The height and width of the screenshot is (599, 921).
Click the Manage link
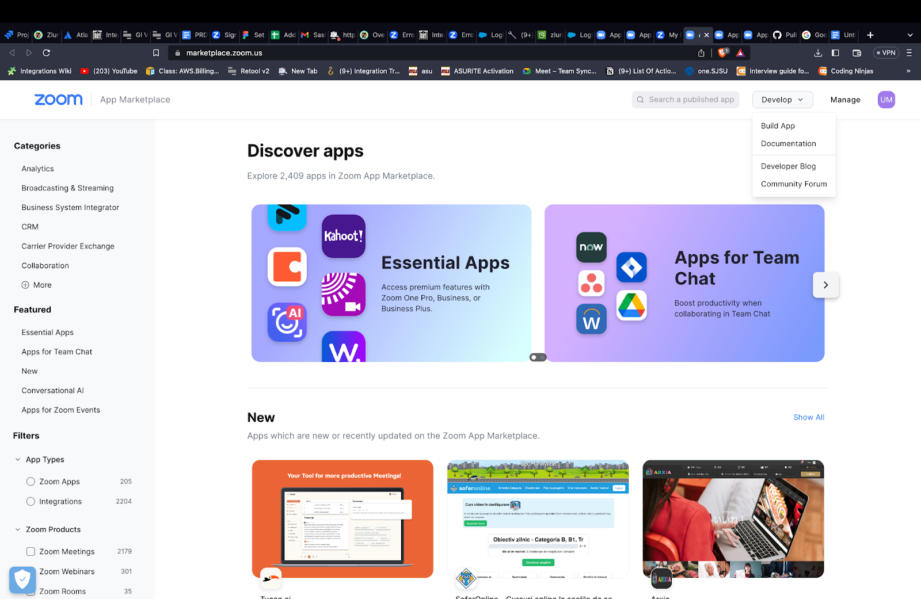845,100
